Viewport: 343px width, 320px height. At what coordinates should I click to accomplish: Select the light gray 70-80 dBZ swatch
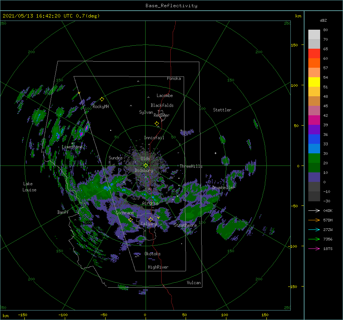(314, 35)
